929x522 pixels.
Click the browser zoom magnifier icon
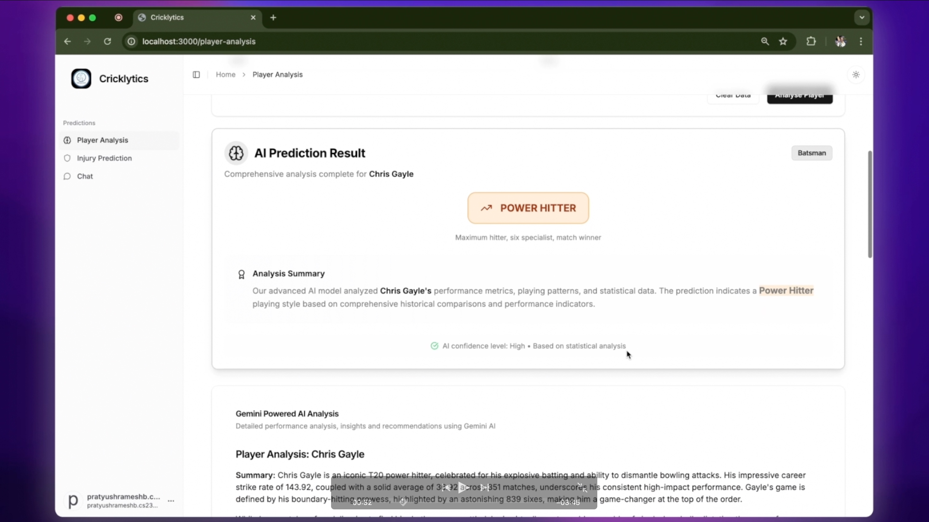click(765, 41)
